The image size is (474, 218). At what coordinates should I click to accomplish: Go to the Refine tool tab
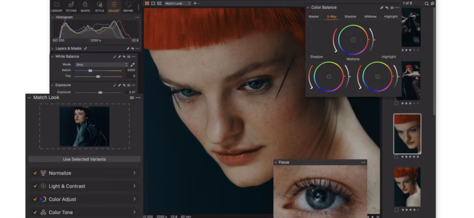pos(128,7)
